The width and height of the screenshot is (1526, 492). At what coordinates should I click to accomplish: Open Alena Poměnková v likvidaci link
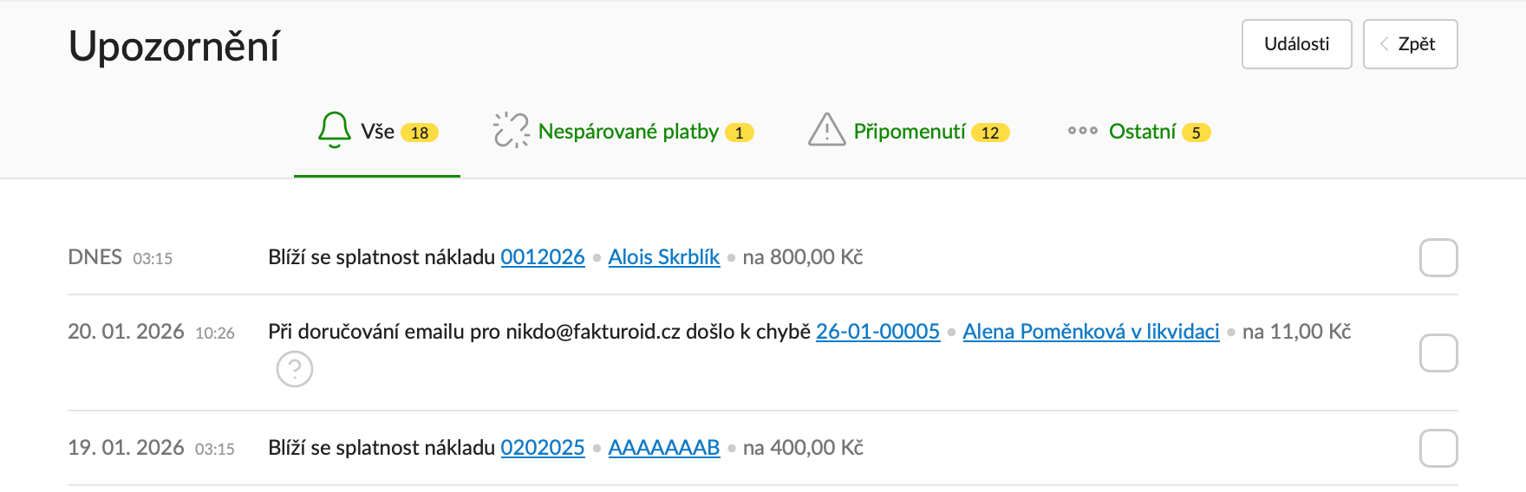(1091, 332)
